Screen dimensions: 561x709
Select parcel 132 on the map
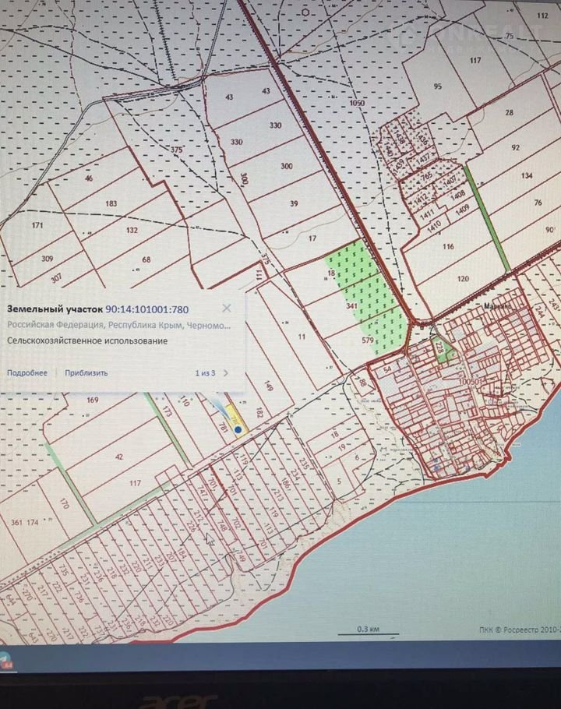click(131, 231)
